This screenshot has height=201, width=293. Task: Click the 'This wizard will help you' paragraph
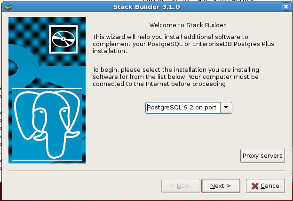point(183,44)
